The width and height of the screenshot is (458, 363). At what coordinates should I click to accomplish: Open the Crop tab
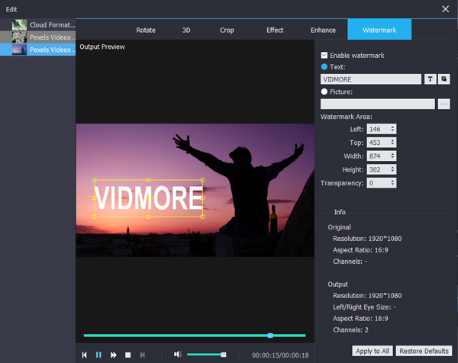click(227, 30)
